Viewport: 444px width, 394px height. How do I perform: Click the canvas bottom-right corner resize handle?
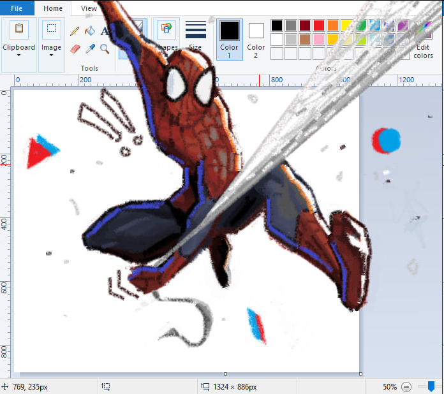tap(360, 374)
